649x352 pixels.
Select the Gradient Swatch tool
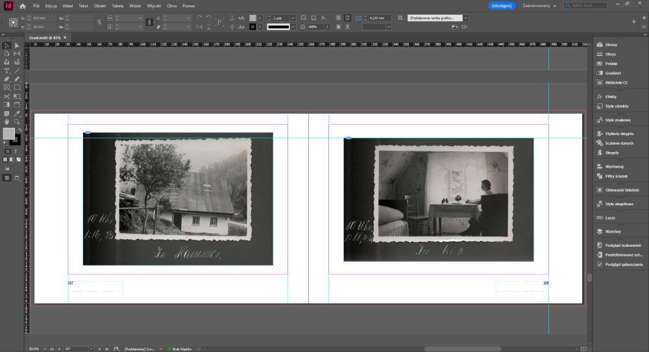[6, 105]
